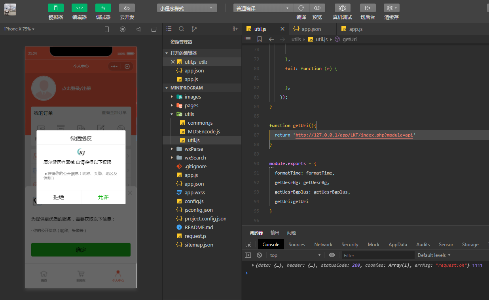489x300 pixels.
Task: Expand the wxSearch folder
Action: [202, 158]
